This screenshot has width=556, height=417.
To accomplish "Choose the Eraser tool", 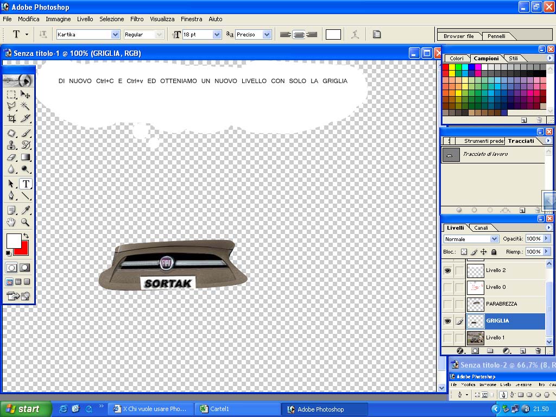I will 11,157.
